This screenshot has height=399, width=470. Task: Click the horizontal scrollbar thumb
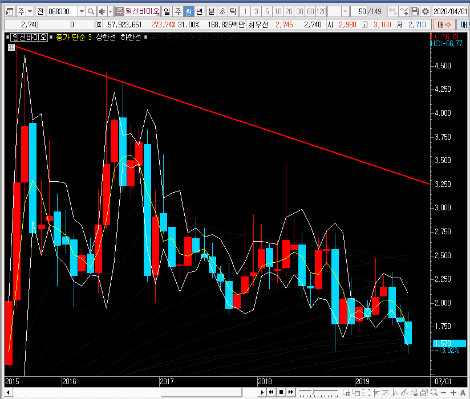201,392
